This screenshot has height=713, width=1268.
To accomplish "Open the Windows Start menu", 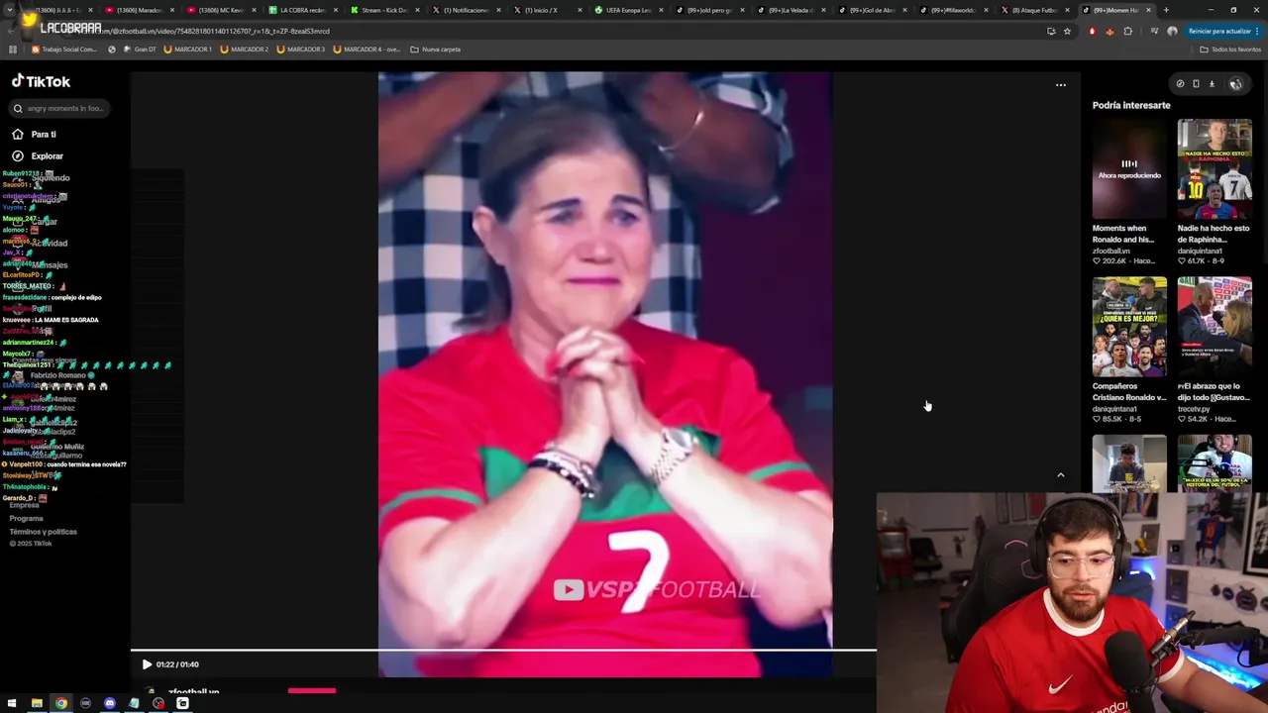I will tap(12, 703).
